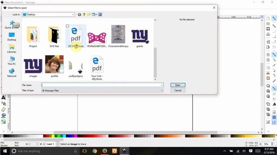Viewport: 277px width, 155px height.
Task: Click the Cancel button
Action: point(178,90)
